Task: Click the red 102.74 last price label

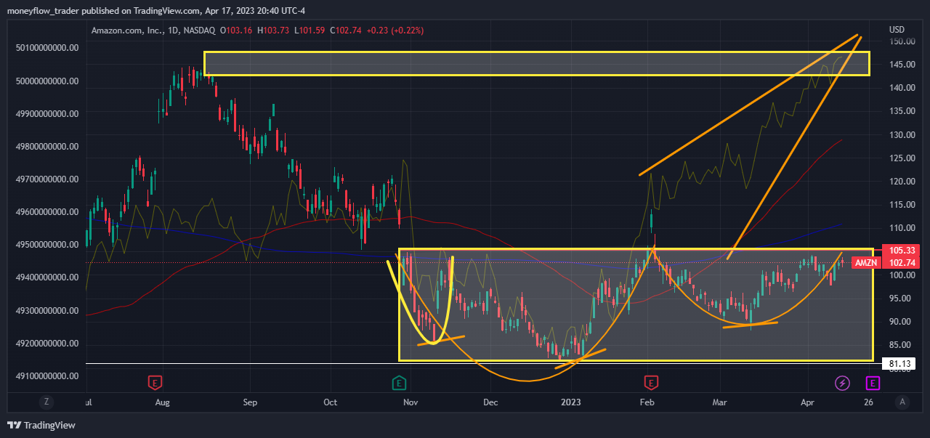Action: pos(899,263)
